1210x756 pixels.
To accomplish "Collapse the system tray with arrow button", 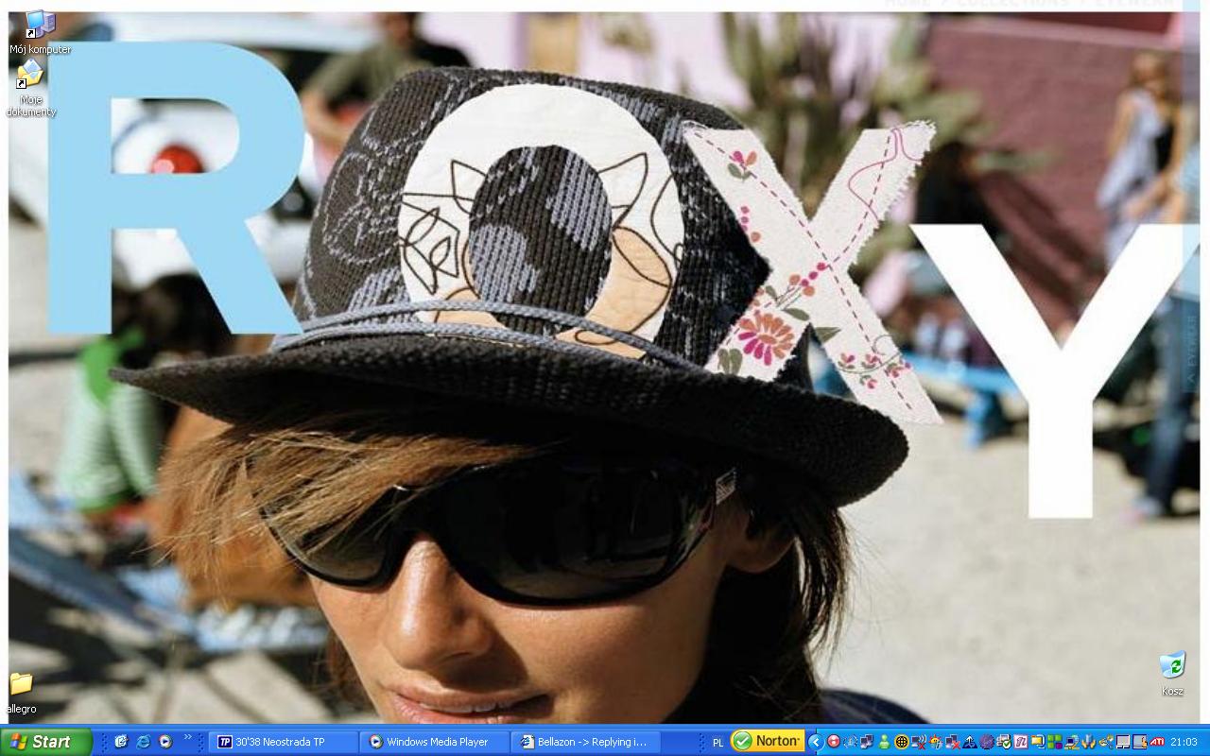I will pos(815,742).
